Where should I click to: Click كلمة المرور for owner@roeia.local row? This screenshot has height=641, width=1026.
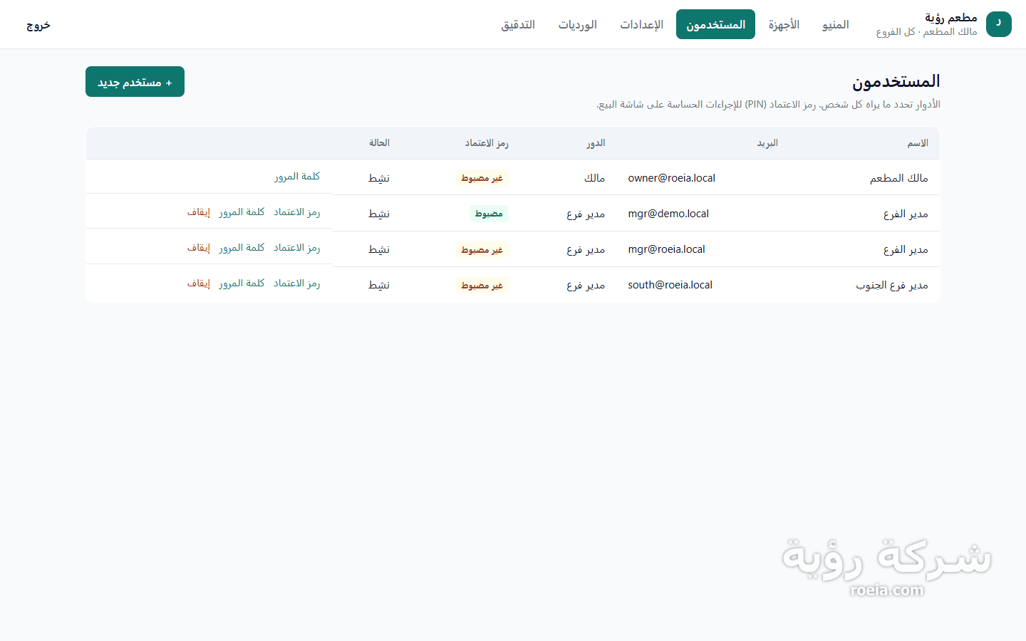297,176
